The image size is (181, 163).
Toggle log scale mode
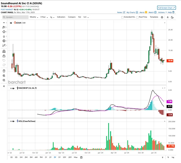click(173, 157)
